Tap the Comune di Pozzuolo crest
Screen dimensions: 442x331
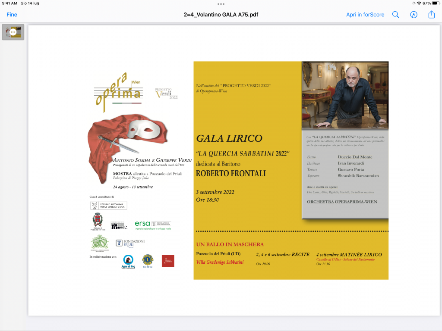tap(98, 222)
